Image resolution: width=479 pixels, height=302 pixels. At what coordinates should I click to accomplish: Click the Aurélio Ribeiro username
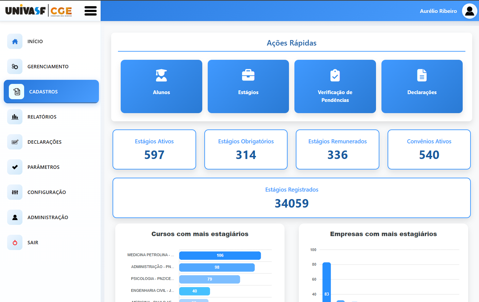click(x=438, y=11)
